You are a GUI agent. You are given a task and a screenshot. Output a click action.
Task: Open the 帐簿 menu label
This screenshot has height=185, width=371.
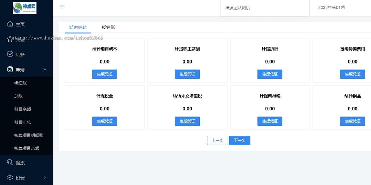pos(20,70)
